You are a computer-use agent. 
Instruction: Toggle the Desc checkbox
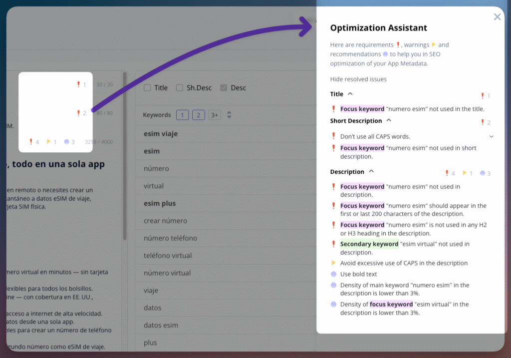coord(224,88)
